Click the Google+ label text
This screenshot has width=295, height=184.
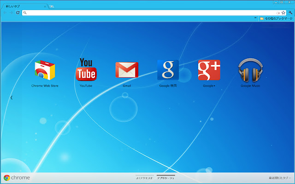pos(209,86)
